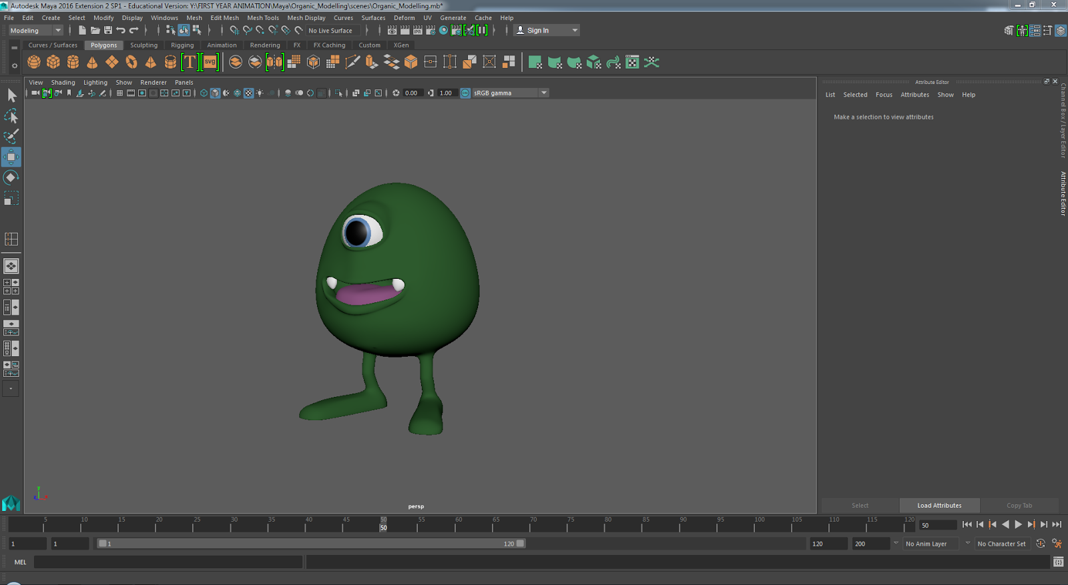Click frame 50 marker on the time slider
This screenshot has height=585, width=1068.
(x=383, y=524)
